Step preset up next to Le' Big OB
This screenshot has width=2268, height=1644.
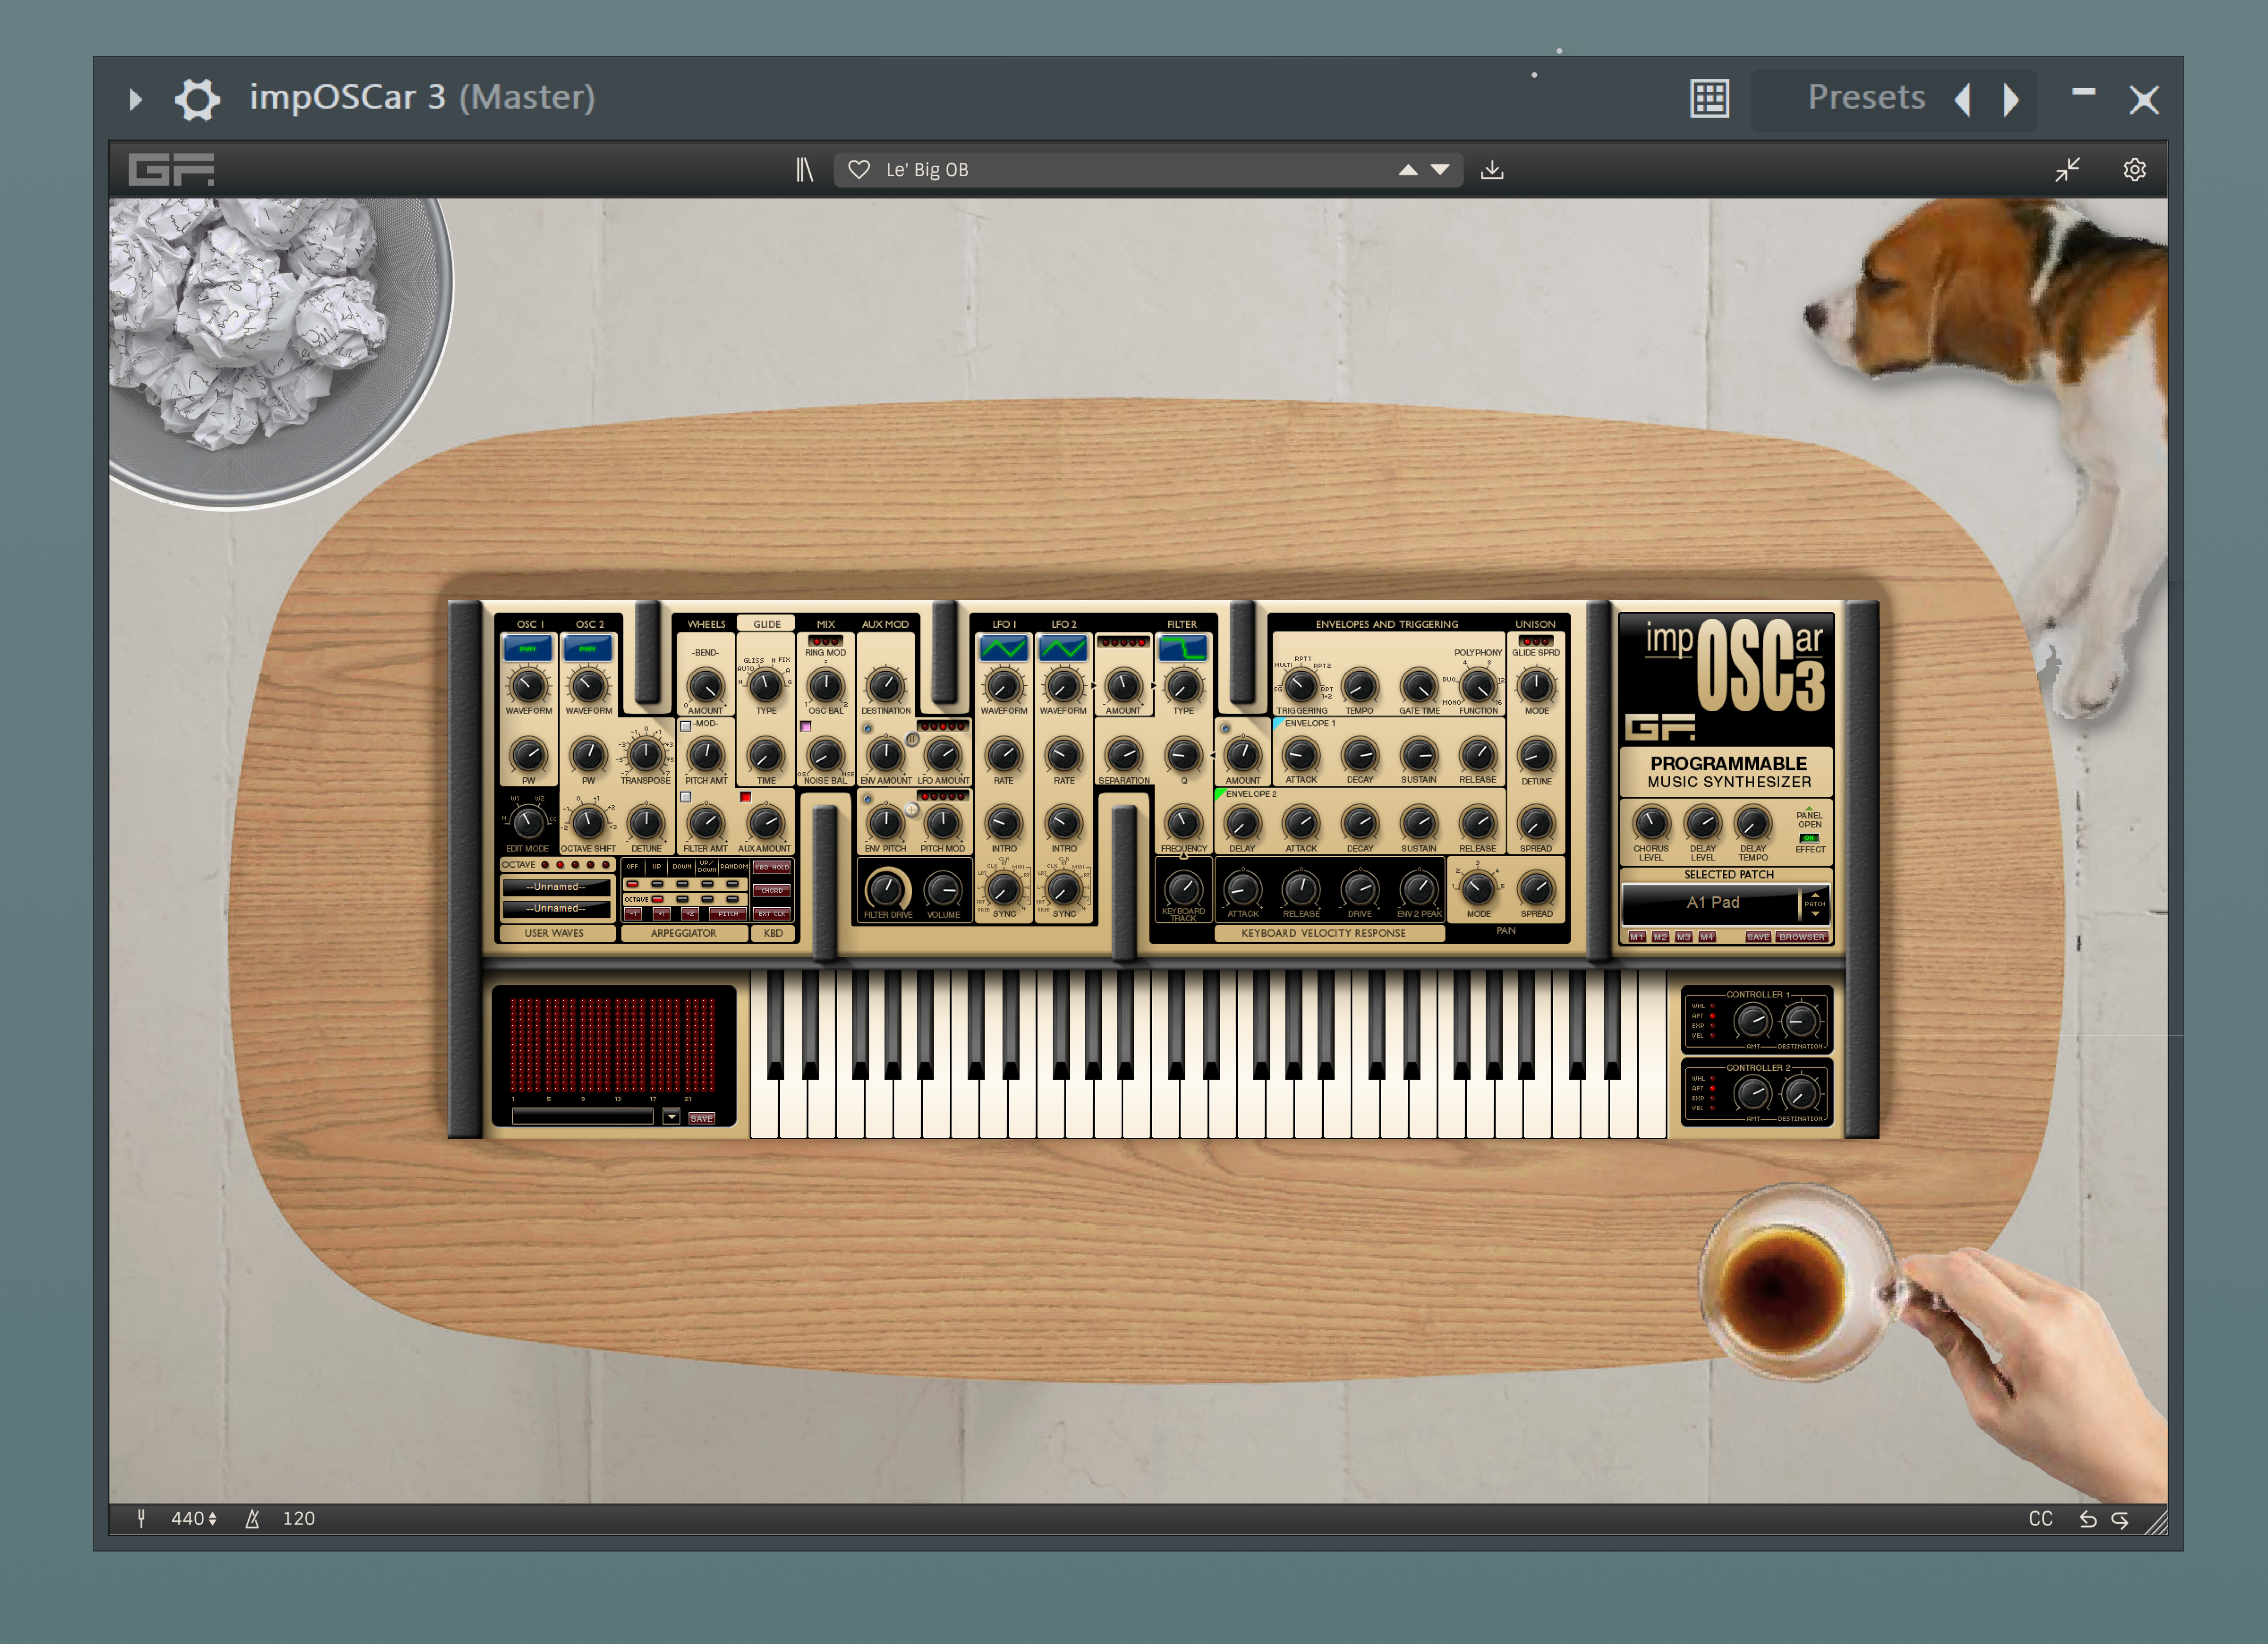pos(1408,170)
